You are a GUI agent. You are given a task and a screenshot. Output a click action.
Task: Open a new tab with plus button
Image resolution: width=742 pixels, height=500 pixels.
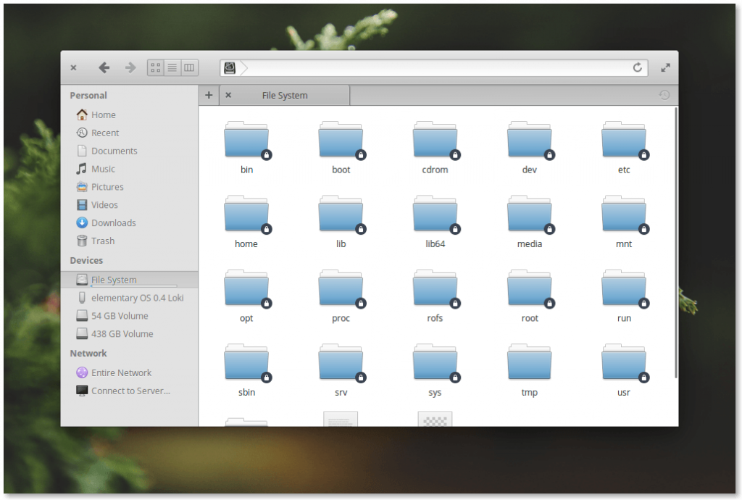click(209, 95)
